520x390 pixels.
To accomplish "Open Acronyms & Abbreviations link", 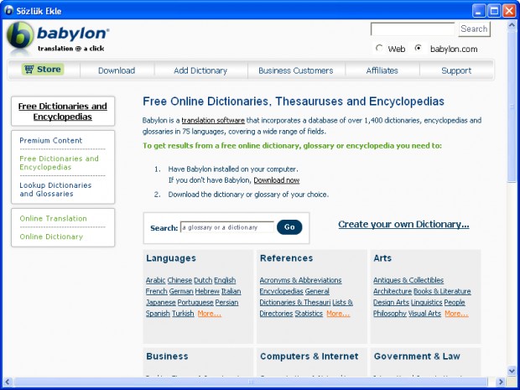I will point(300,280).
